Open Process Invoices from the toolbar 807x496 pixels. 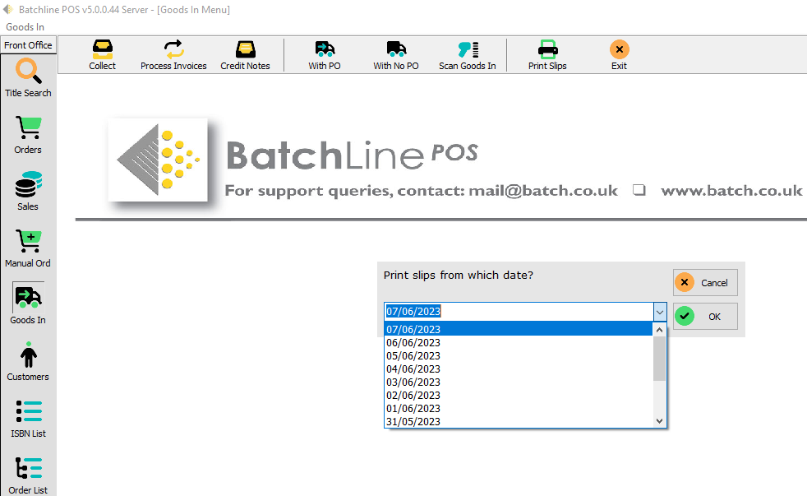pos(173,54)
